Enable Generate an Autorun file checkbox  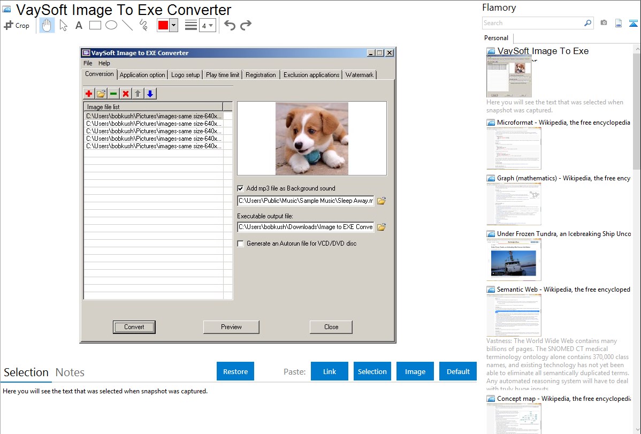(x=240, y=243)
